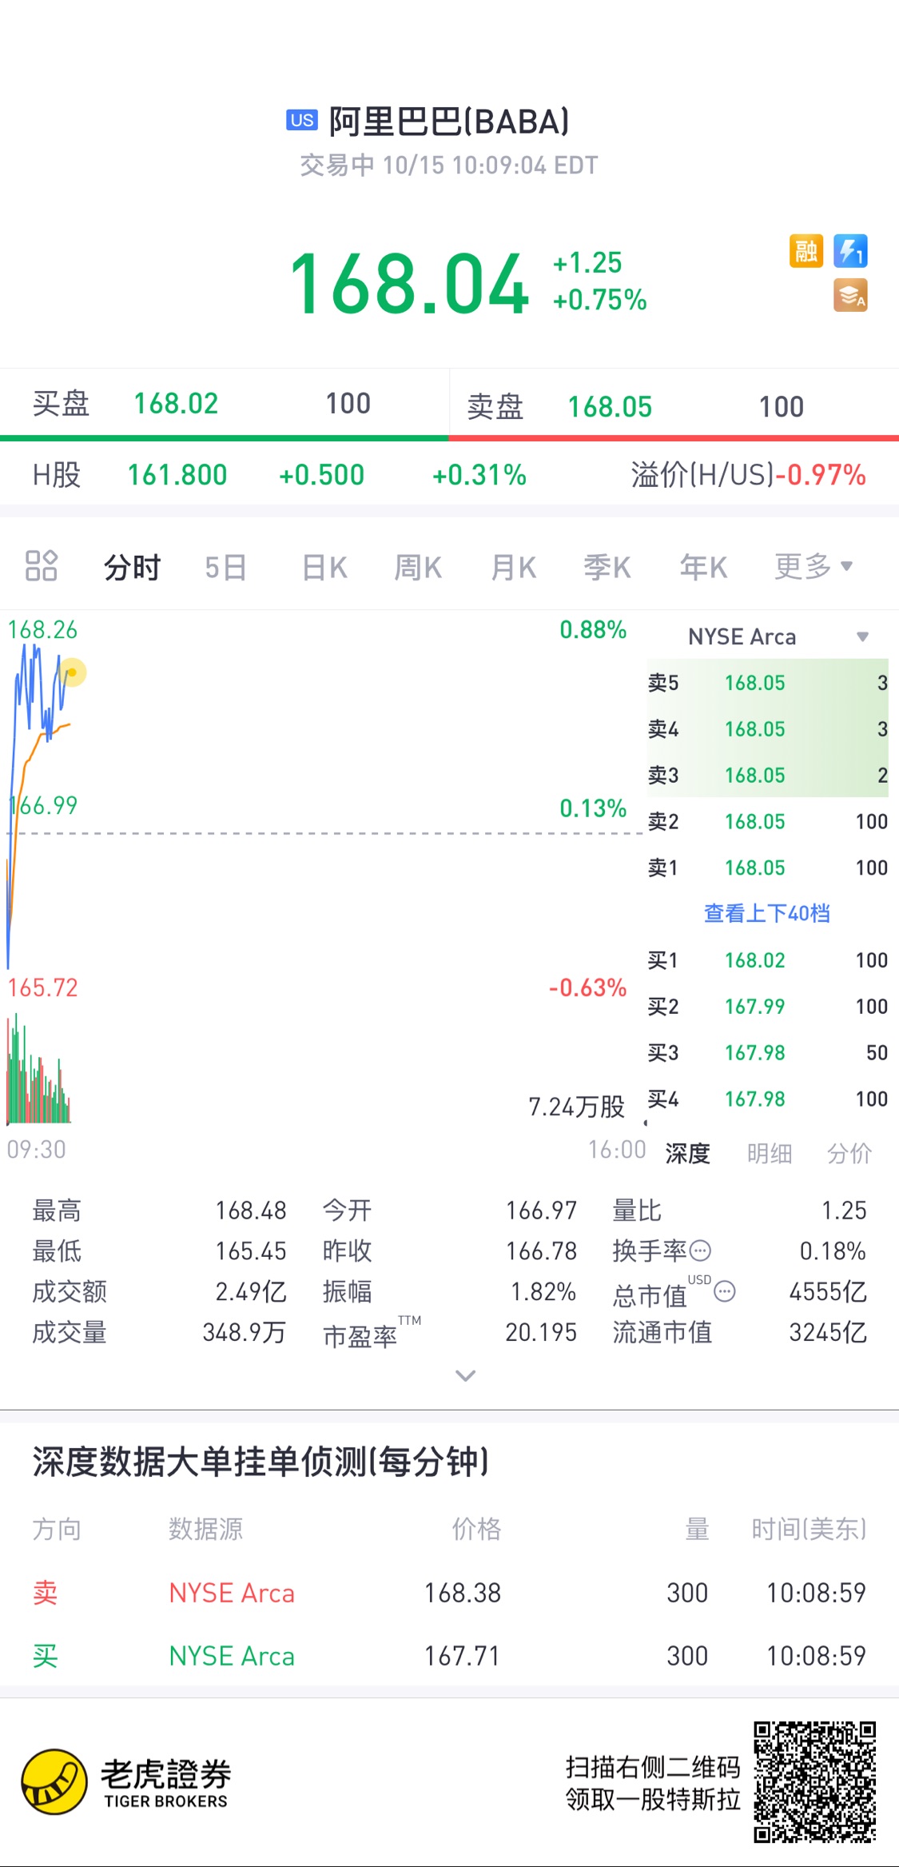This screenshot has height=1867, width=899.
Task: Tap the US market badge
Action: point(302,120)
